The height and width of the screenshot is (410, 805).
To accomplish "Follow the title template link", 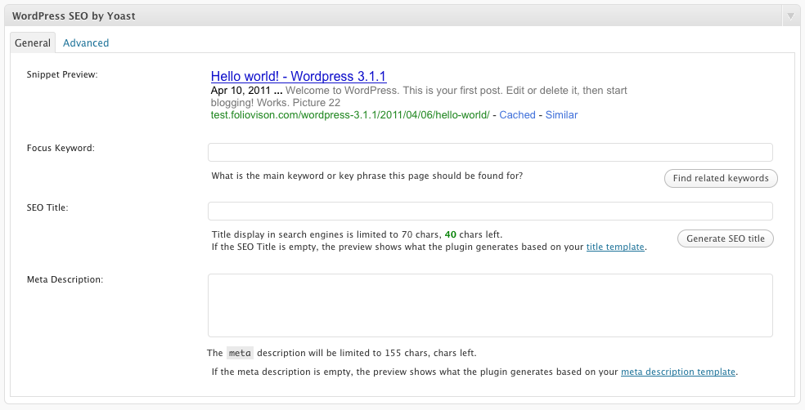I will point(615,247).
